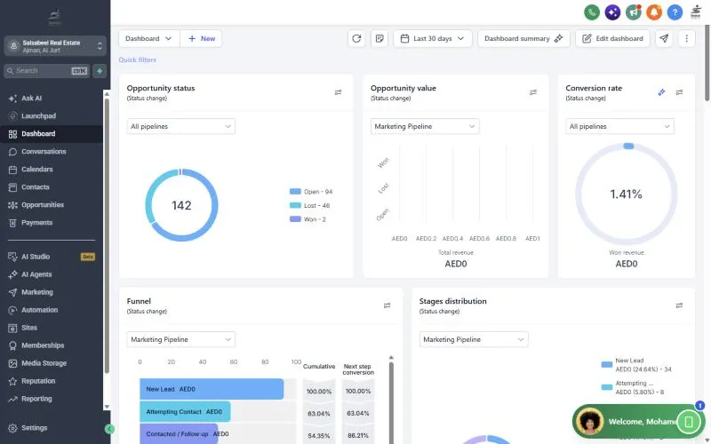Expand the Dashboard selector dropdown
This screenshot has height=444, width=711.
149,38
